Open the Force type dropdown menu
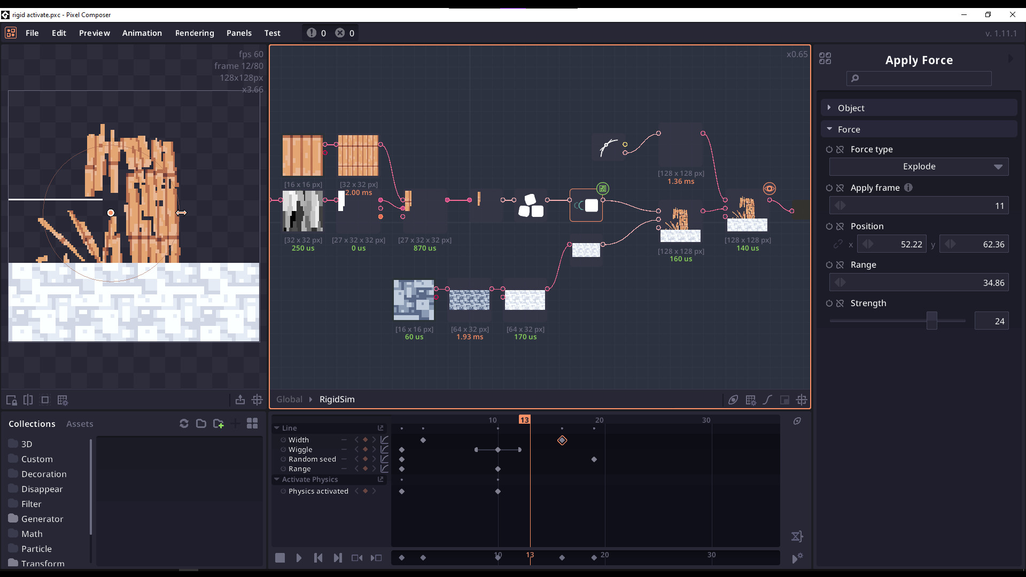This screenshot has height=577, width=1026. [x=919, y=166]
